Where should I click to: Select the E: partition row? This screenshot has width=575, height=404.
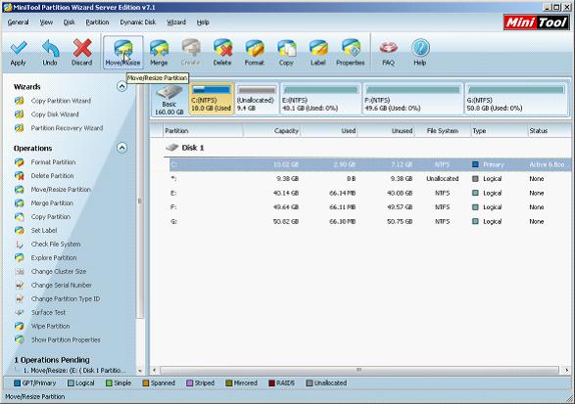pos(370,193)
